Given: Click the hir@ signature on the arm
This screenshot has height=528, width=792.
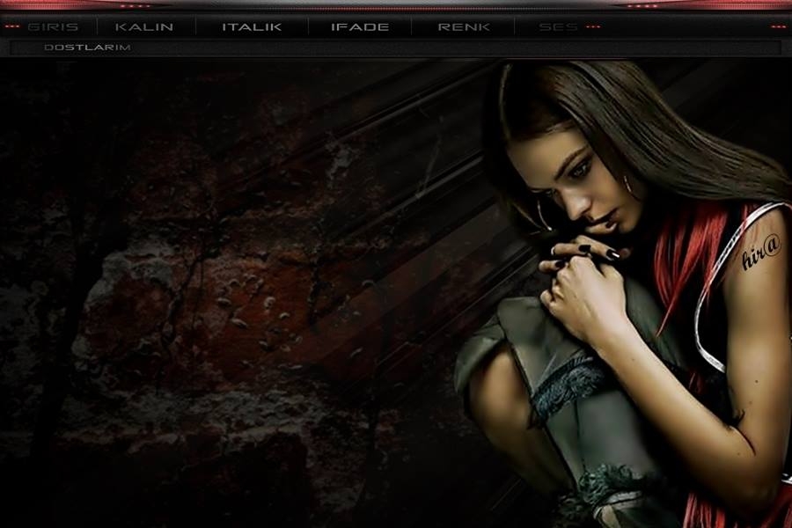Looking at the screenshot, I should (761, 254).
